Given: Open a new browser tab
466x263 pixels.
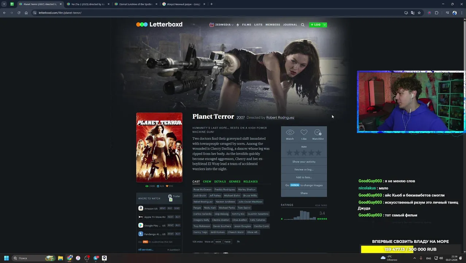Looking at the screenshot, I should tap(211, 4).
